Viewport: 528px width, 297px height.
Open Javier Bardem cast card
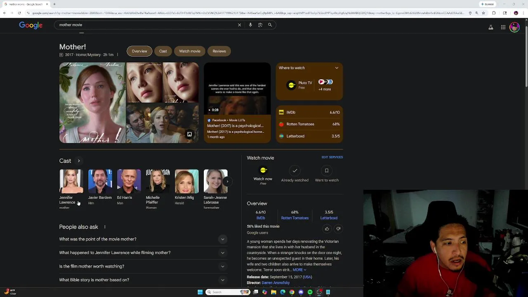pyautogui.click(x=100, y=188)
